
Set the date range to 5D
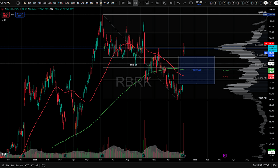click(7, 165)
